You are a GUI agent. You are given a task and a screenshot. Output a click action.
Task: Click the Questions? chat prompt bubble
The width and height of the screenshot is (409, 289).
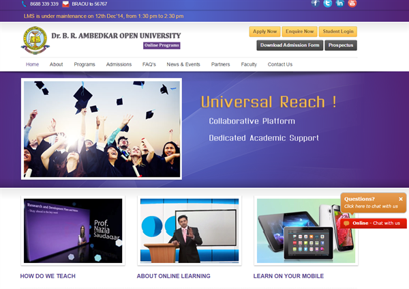click(x=374, y=203)
